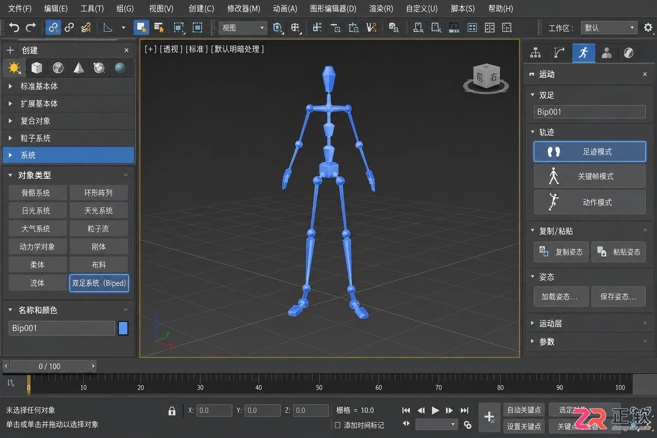Open the 修改器(M) menu
The image size is (657, 438).
click(244, 9)
